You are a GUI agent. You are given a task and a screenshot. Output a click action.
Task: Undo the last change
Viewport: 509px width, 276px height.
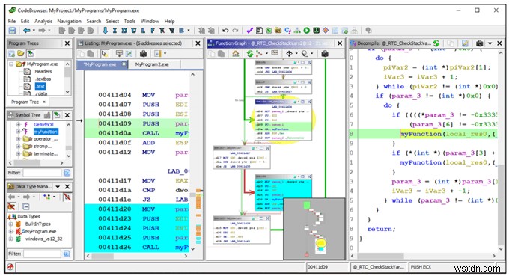225,31
